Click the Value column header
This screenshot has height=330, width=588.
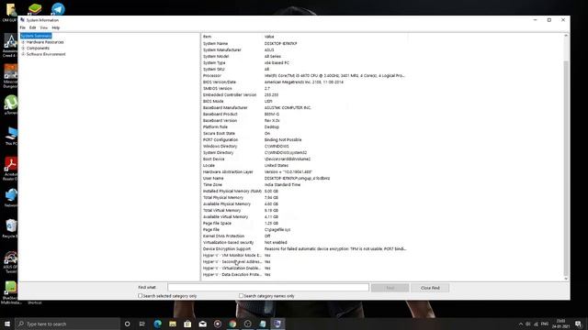(335, 37)
